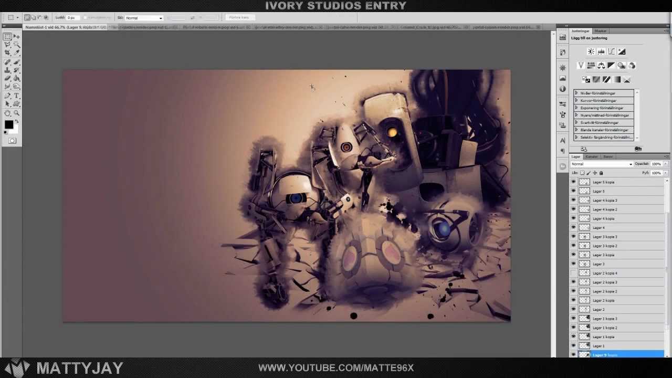Select the Lager 2 kopia 2 layer row
This screenshot has height=378, width=672.
click(617, 291)
